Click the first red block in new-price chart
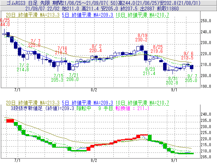217x165 pixels. pyautogui.click(x=10, y=121)
